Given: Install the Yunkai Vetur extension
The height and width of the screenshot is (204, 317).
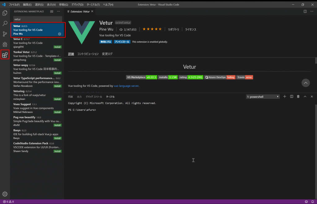Looking at the screenshot, I should 58,60.
